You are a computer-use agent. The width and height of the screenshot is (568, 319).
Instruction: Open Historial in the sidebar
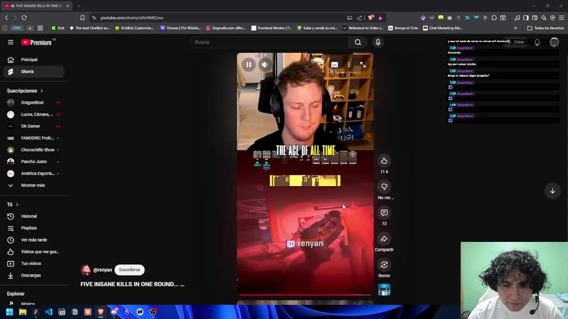34,216
